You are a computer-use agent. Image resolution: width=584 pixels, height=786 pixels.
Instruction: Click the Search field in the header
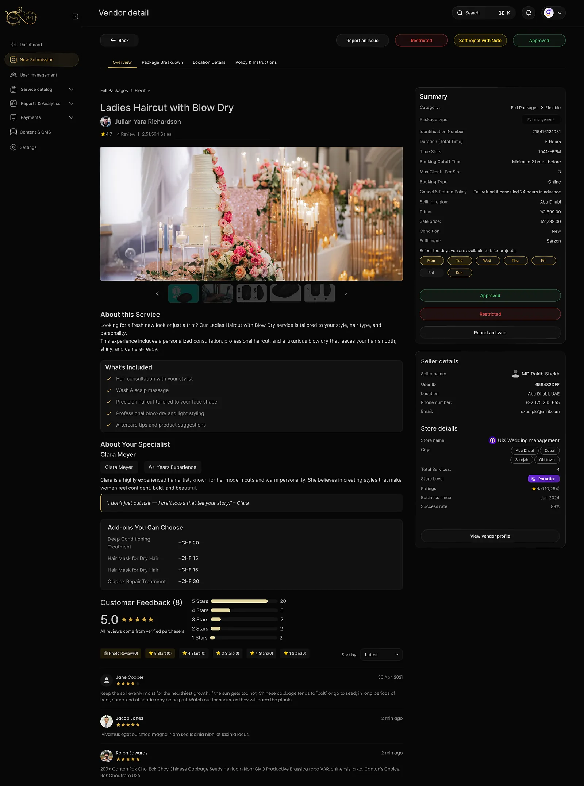point(484,13)
